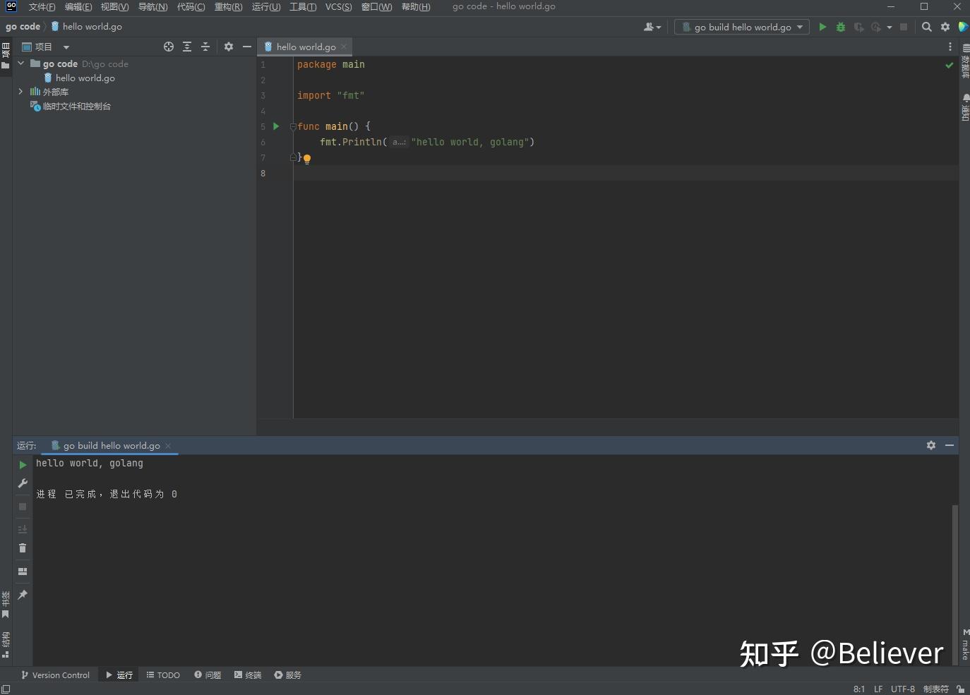This screenshot has height=695, width=970.
Task: Click the parameter hint 'a...' in Println
Action: 399,142
